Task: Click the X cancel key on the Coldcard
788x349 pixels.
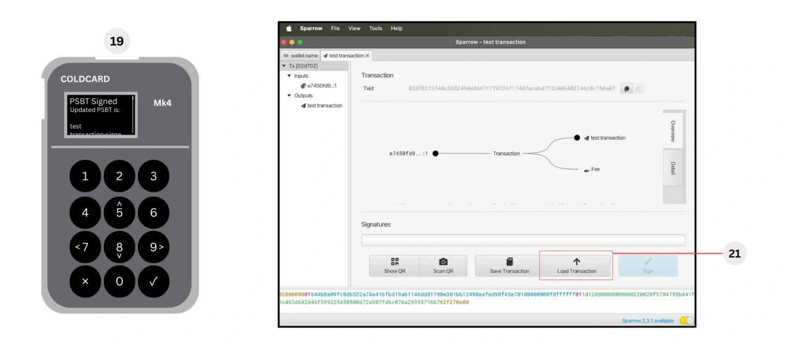Action: pos(85,282)
